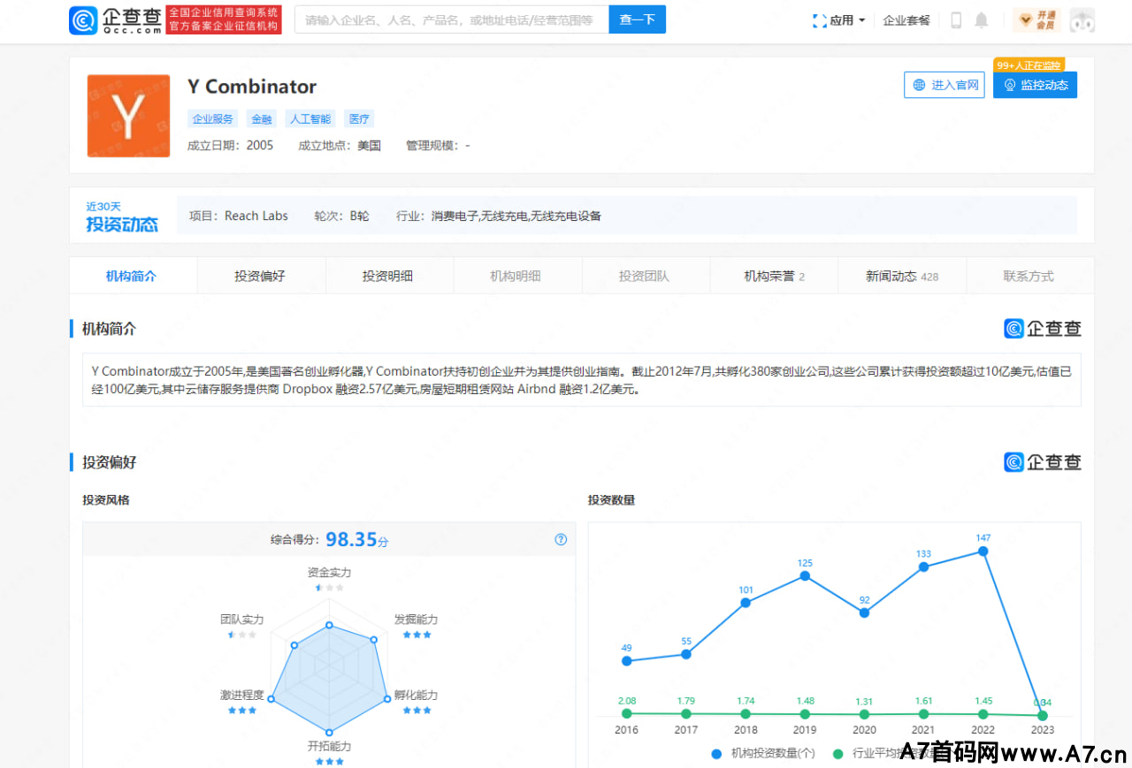Click the user avatar in the header

coord(1082,20)
